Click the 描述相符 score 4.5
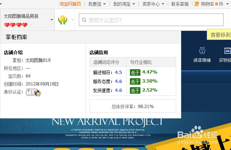This screenshot has height=150, width=231. pyautogui.click(x=118, y=72)
